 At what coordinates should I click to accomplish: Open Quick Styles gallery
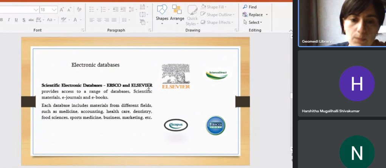[x=192, y=15]
